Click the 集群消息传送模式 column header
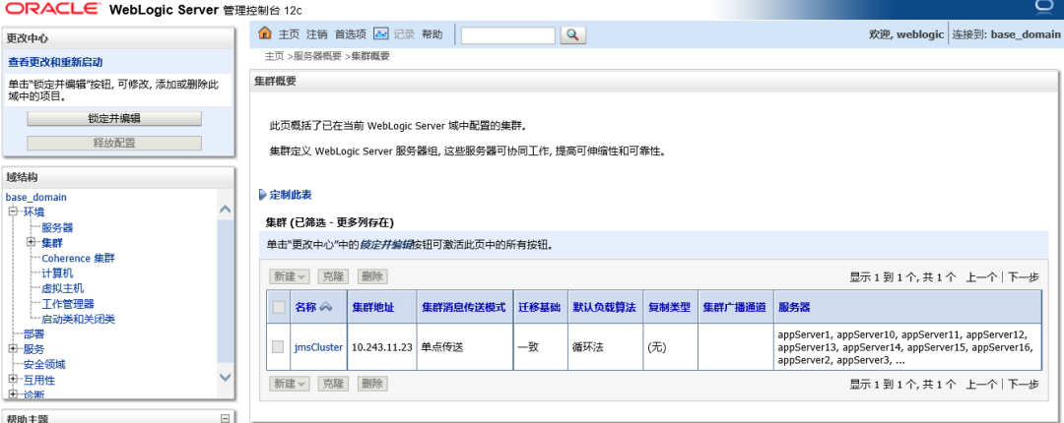Viewport: 1064px width, 423px height. pyautogui.click(x=464, y=307)
